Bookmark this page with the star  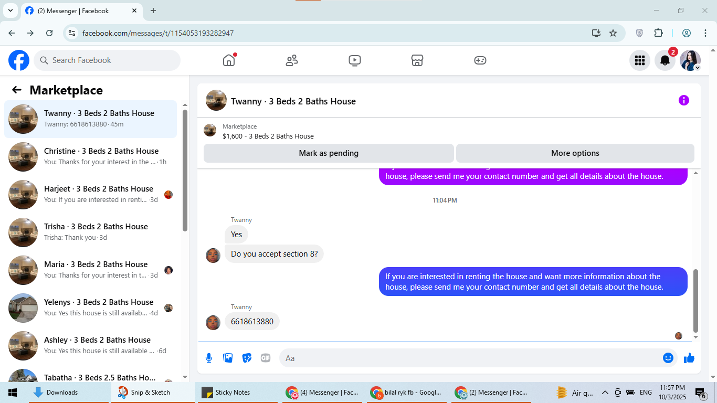(613, 33)
